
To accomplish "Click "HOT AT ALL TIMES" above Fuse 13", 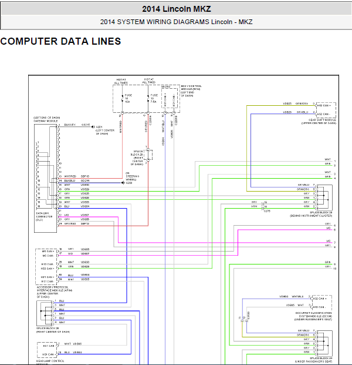I will point(148,81).
